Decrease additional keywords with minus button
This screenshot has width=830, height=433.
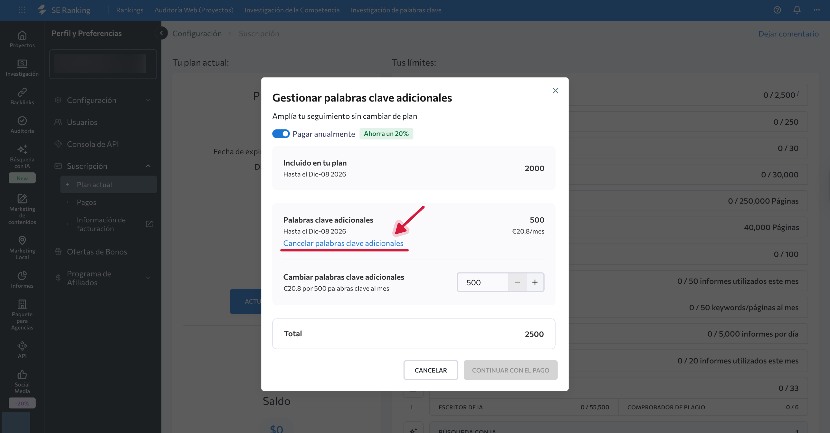click(517, 282)
